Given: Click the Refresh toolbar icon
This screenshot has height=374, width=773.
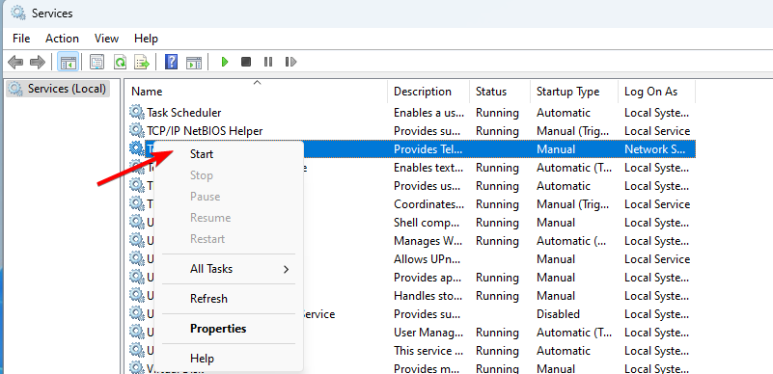Looking at the screenshot, I should click(120, 62).
